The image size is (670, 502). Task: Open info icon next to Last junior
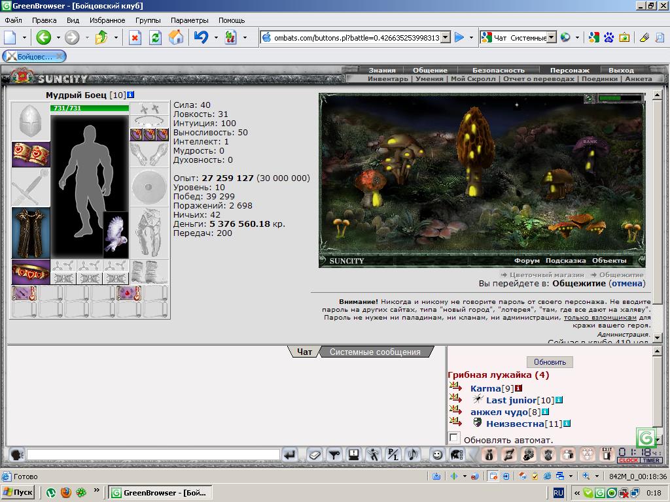click(559, 400)
